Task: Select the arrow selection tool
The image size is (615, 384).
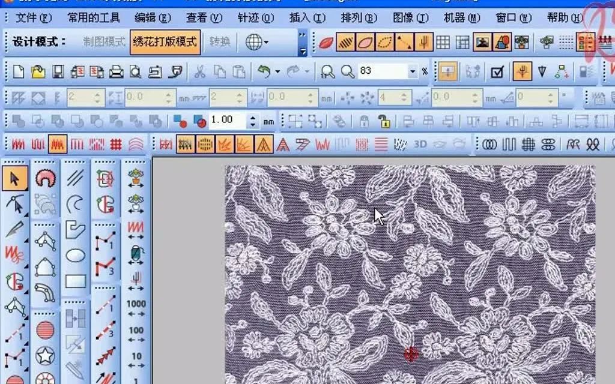Action: tap(14, 179)
